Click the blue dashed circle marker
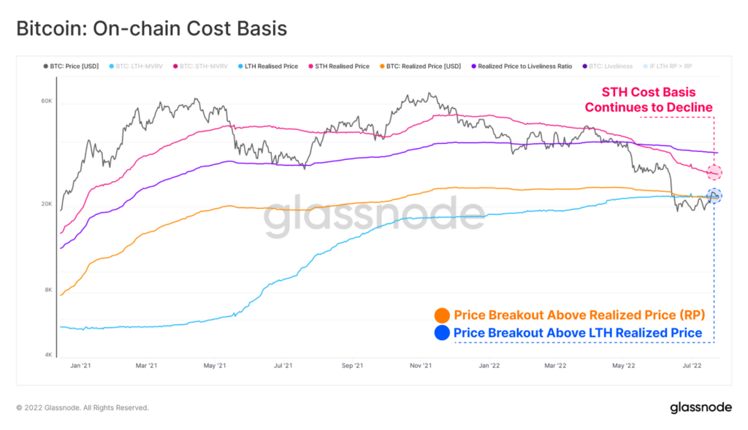This screenshot has width=748, height=430. pos(714,196)
